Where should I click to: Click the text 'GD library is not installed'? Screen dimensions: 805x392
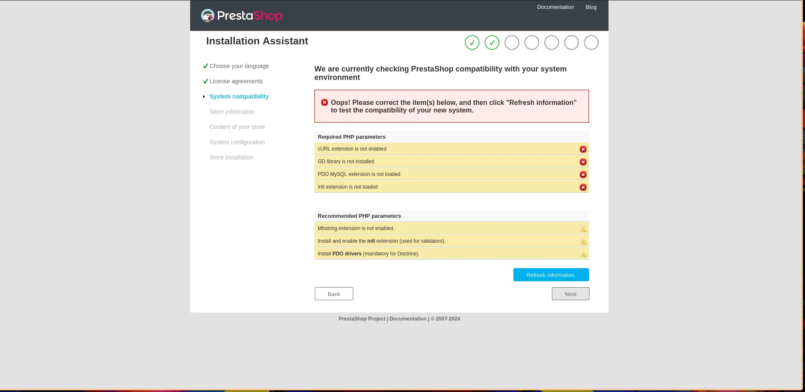point(346,162)
